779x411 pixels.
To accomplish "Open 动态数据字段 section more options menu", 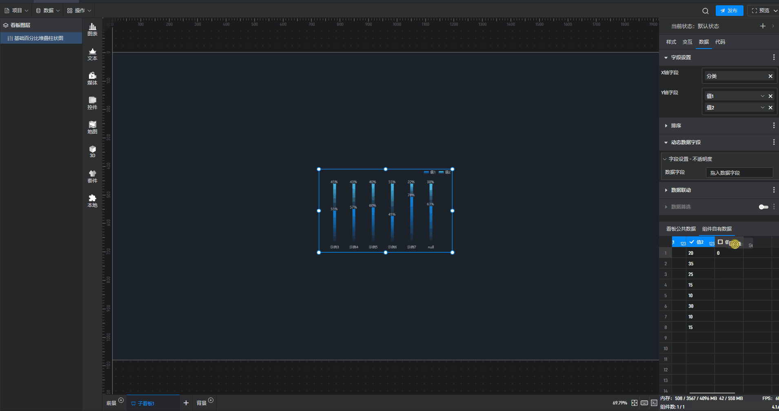I will coord(774,142).
